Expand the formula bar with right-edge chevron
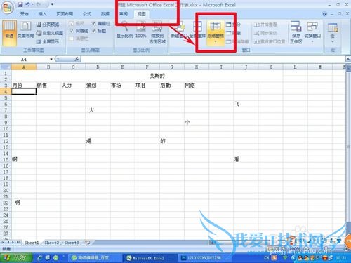The width and height of the screenshot is (351, 263). pos(348,59)
